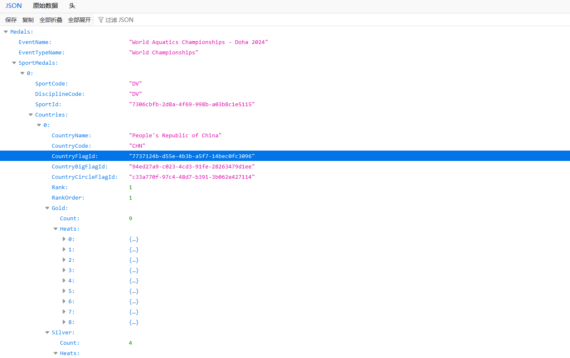Focus the 过滤 JSON filter field
Screen dimensions: 570x358
coord(119,20)
